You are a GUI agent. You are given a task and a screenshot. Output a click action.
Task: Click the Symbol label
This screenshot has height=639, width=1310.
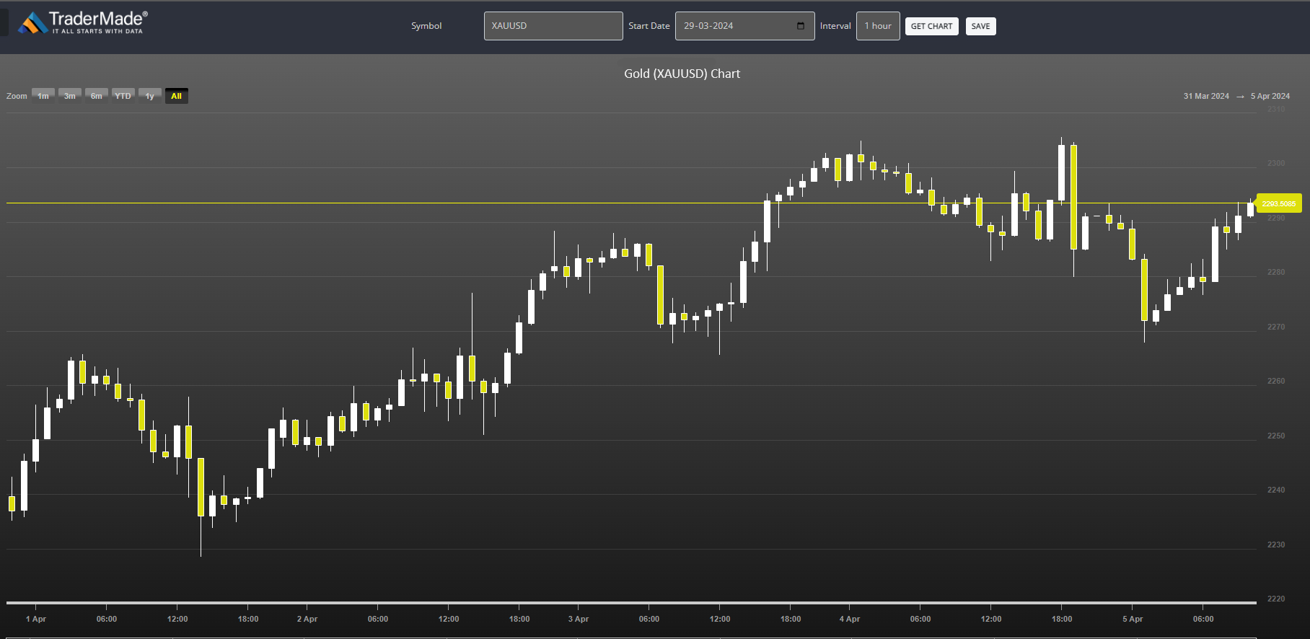click(x=426, y=26)
